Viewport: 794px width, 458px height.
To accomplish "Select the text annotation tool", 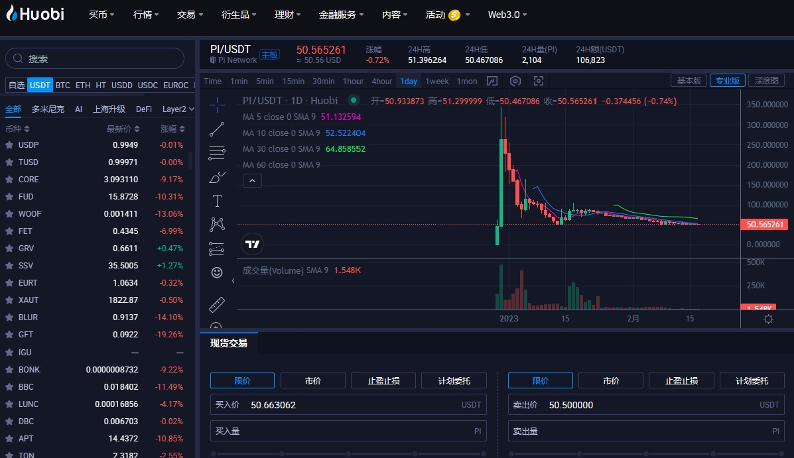I will 217,200.
